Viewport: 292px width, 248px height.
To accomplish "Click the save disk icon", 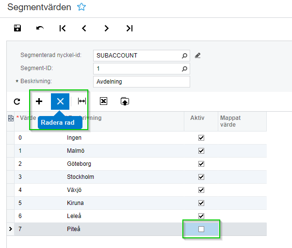I will (17, 29).
